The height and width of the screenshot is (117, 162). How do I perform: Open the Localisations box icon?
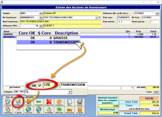[59, 103]
